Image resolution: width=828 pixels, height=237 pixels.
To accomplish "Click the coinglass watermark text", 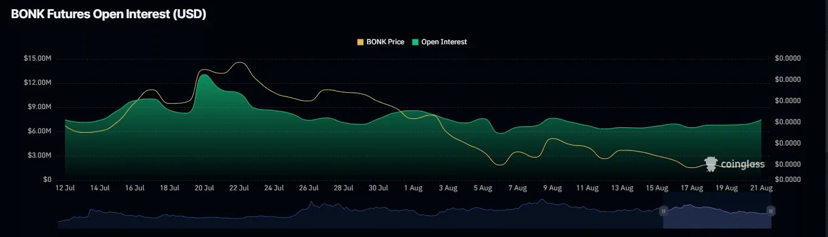I will pyautogui.click(x=742, y=164).
